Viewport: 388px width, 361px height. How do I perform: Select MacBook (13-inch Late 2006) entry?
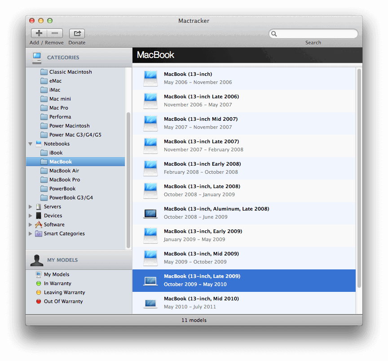point(244,101)
